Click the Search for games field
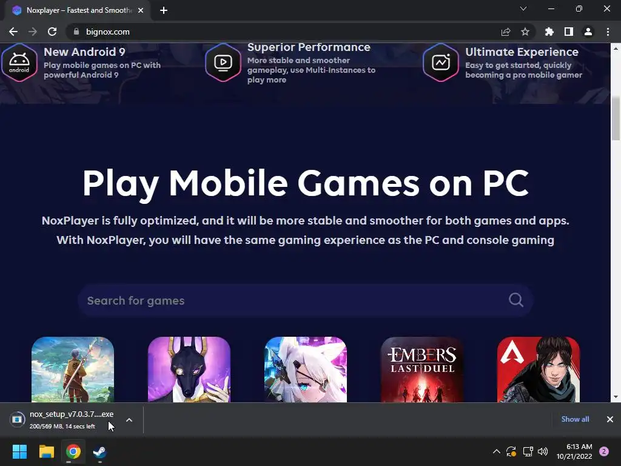This screenshot has width=621, height=466. click(305, 300)
